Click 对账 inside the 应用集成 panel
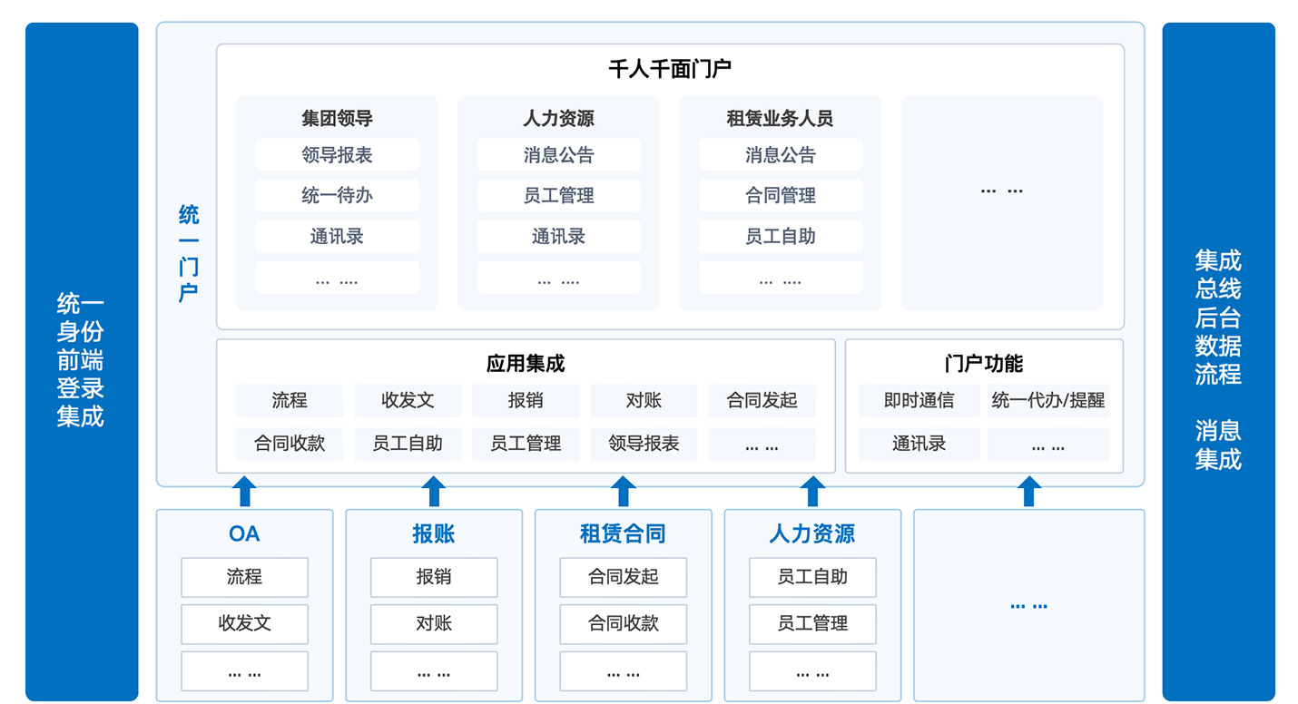The height and width of the screenshot is (704, 1298). (x=644, y=401)
